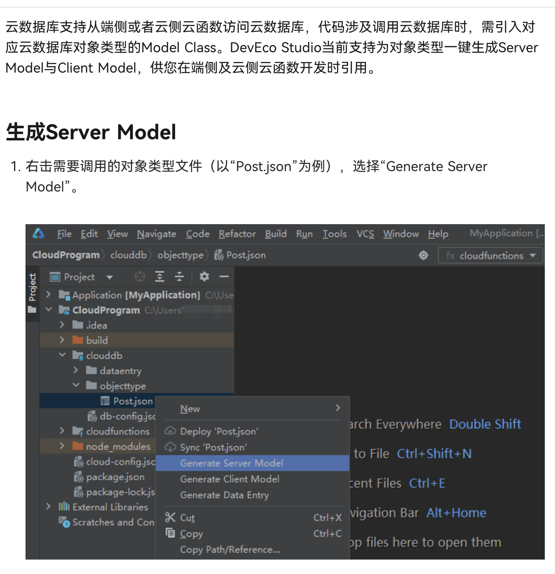The height and width of the screenshot is (574, 555).
Task: Collapse the clouddb folder
Action: coord(62,355)
